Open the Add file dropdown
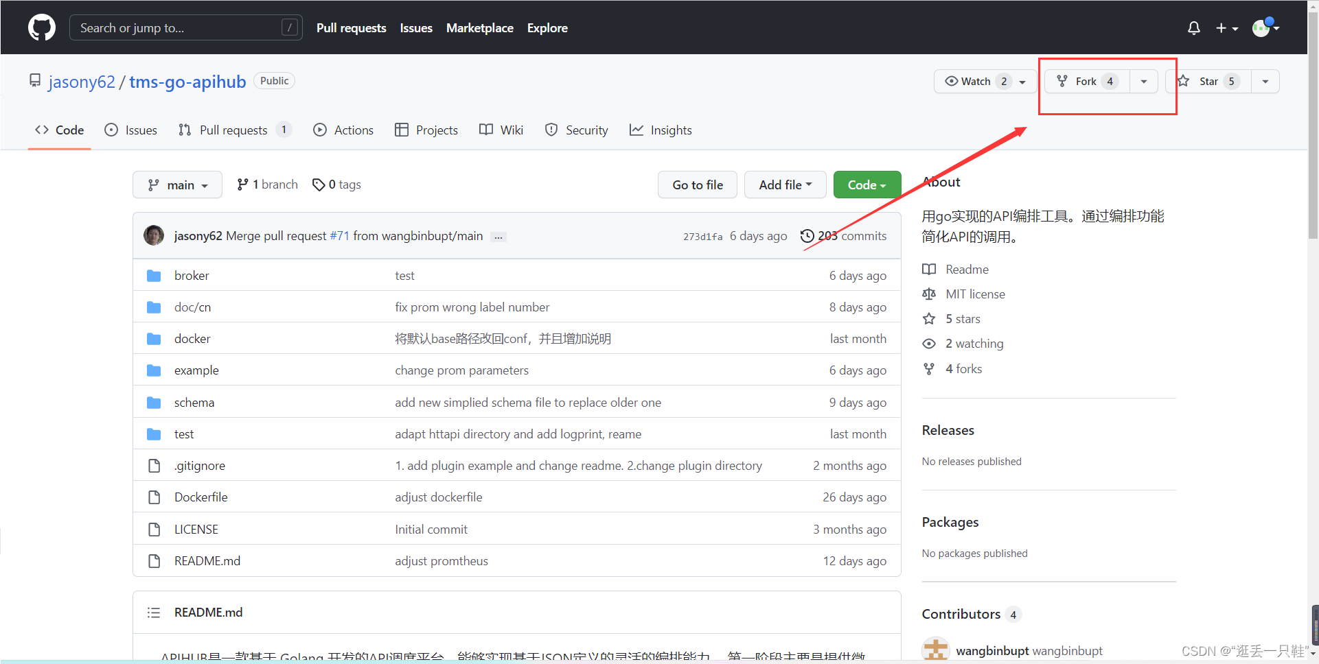Image resolution: width=1319 pixels, height=664 pixels. (785, 185)
